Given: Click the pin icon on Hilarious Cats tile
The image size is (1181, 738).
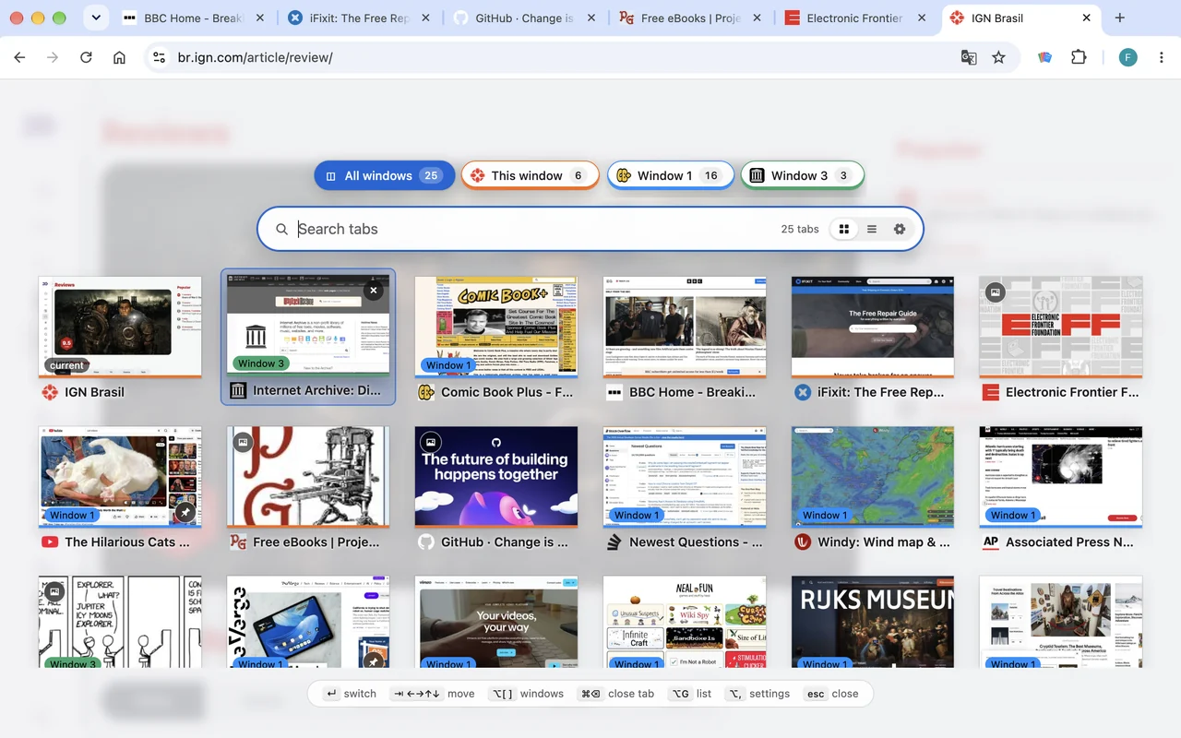Looking at the screenshot, I should pyautogui.click(x=185, y=512).
